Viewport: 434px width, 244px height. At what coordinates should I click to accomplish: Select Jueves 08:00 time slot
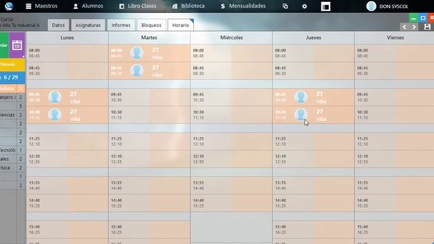point(313,53)
